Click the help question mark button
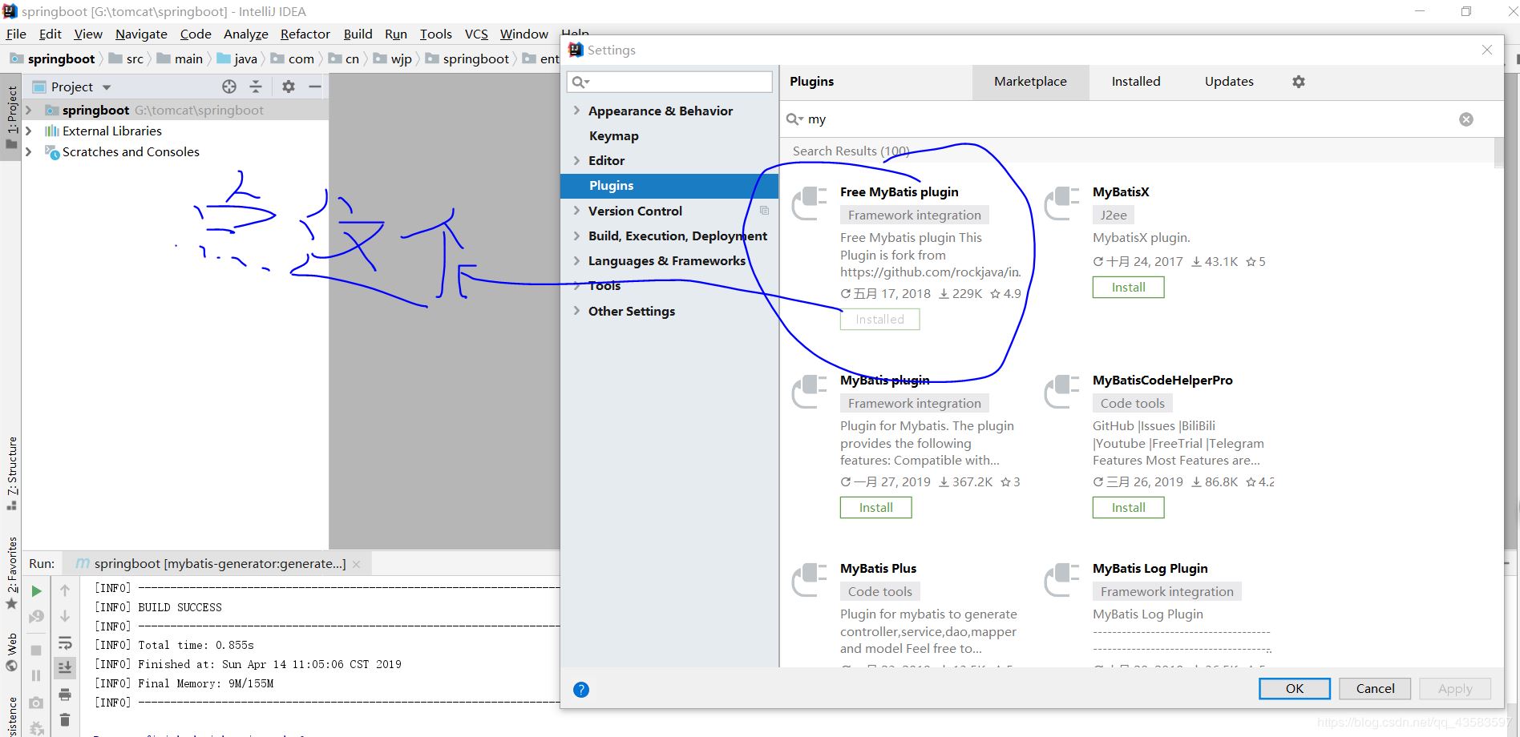The height and width of the screenshot is (737, 1520). pos(581,690)
